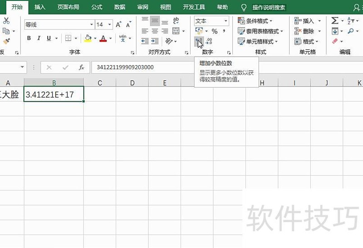
Task: Switch to the 公式 ribbon tab
Action: [97, 7]
